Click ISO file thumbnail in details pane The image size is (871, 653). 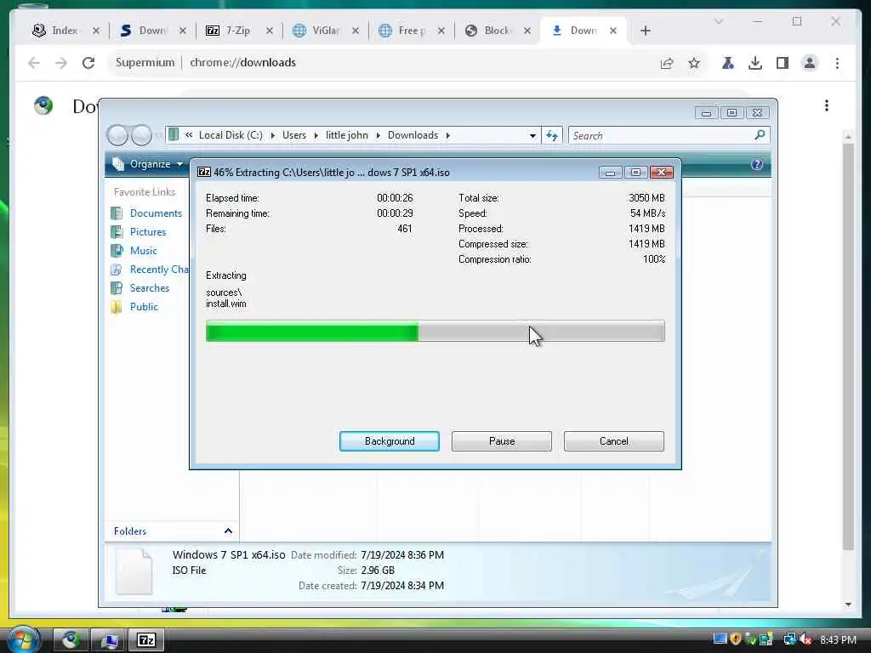[134, 571]
